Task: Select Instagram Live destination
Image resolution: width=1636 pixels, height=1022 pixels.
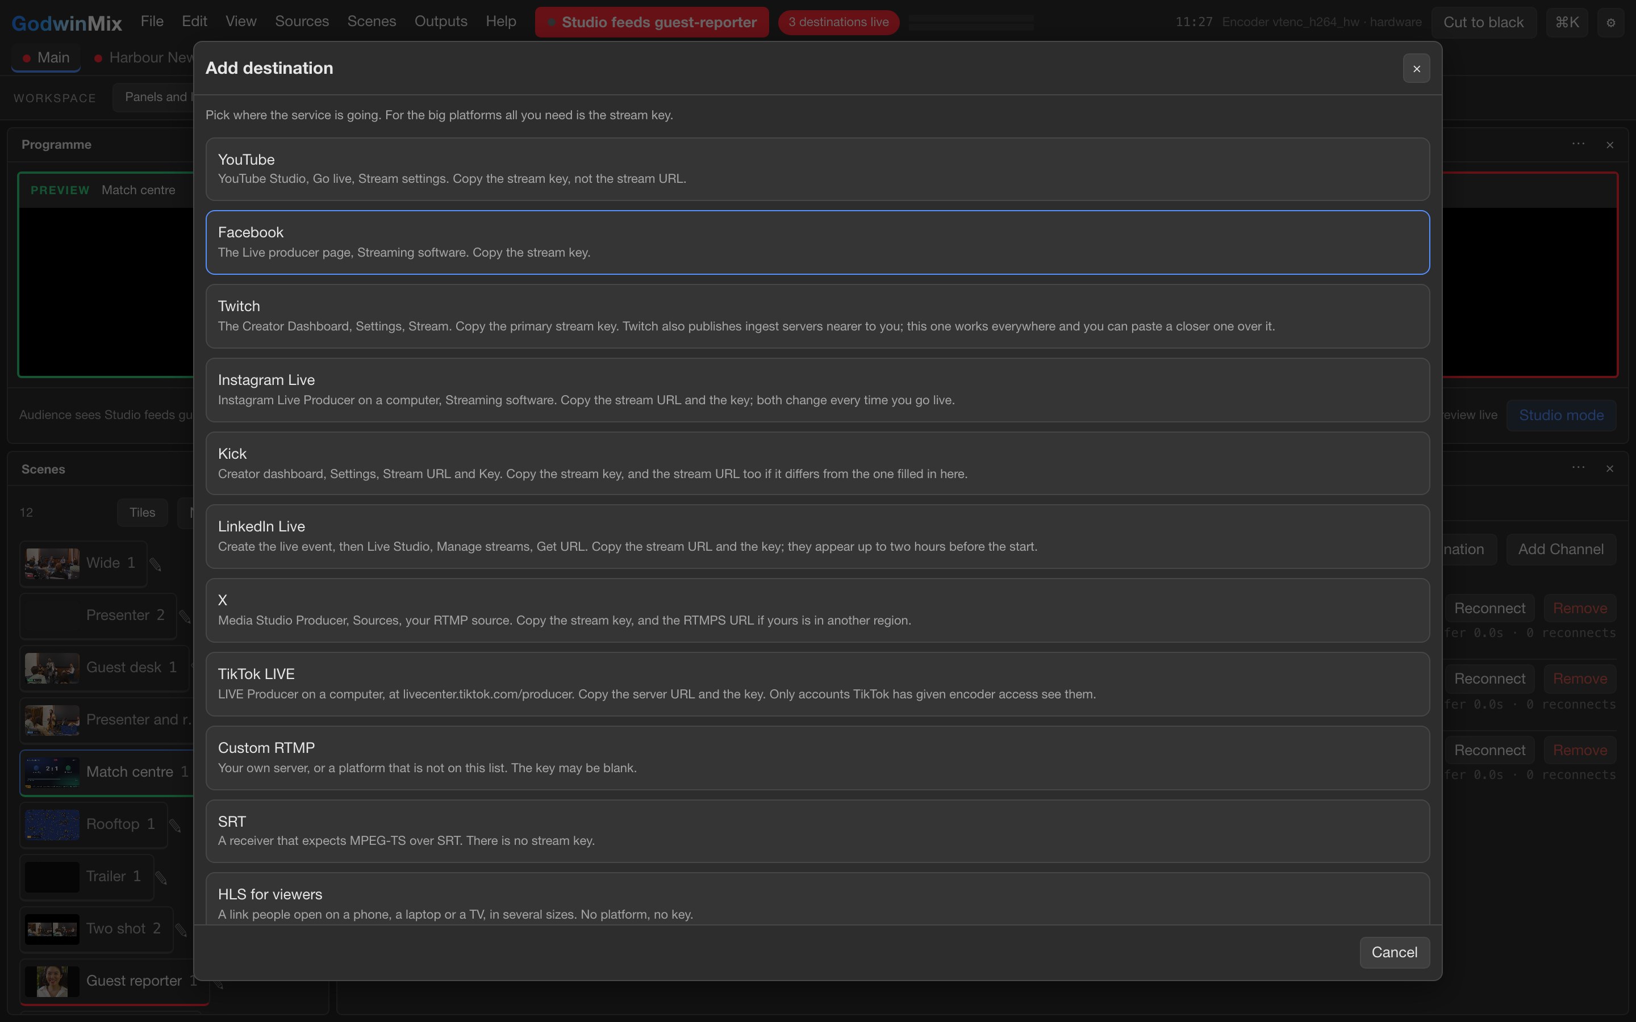Action: coord(817,389)
